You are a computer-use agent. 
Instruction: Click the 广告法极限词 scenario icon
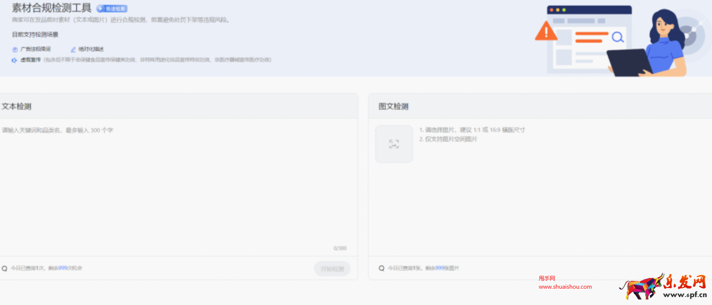click(15, 49)
